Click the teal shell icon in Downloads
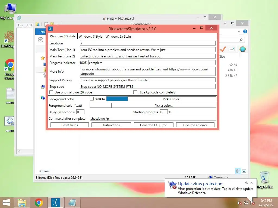 click(x=242, y=49)
